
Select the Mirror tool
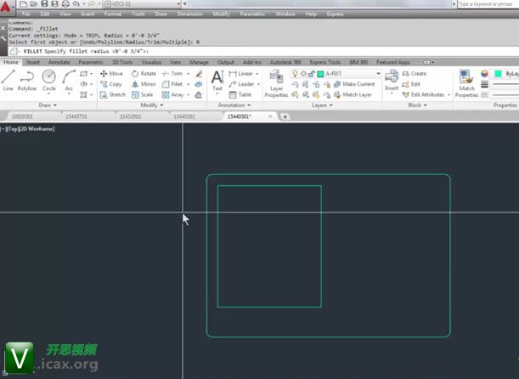pyautogui.click(x=144, y=84)
